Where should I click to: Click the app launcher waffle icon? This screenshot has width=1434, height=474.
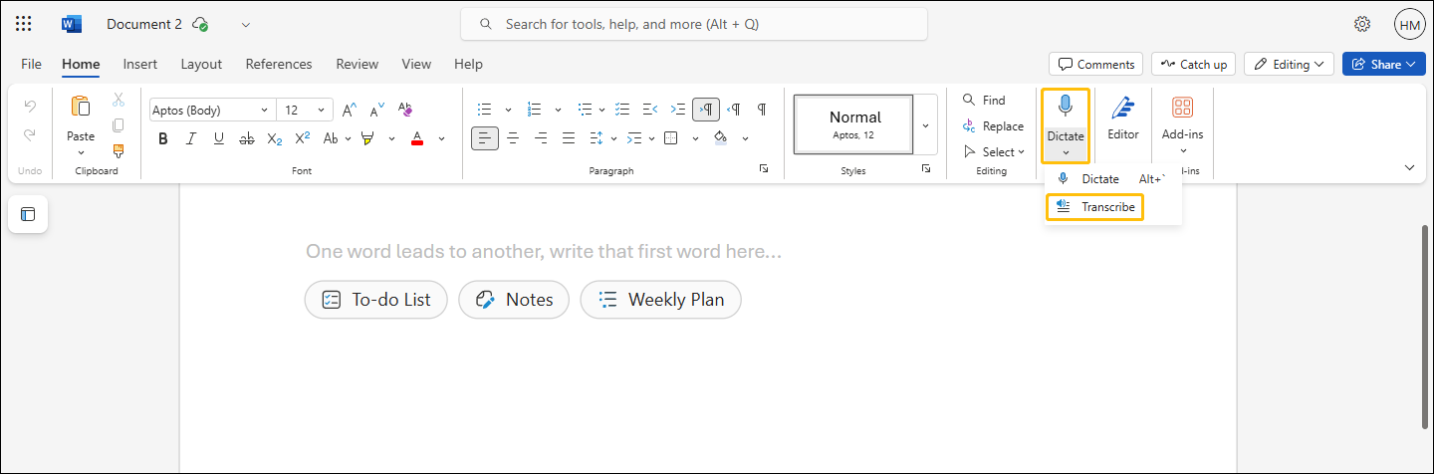(x=24, y=24)
